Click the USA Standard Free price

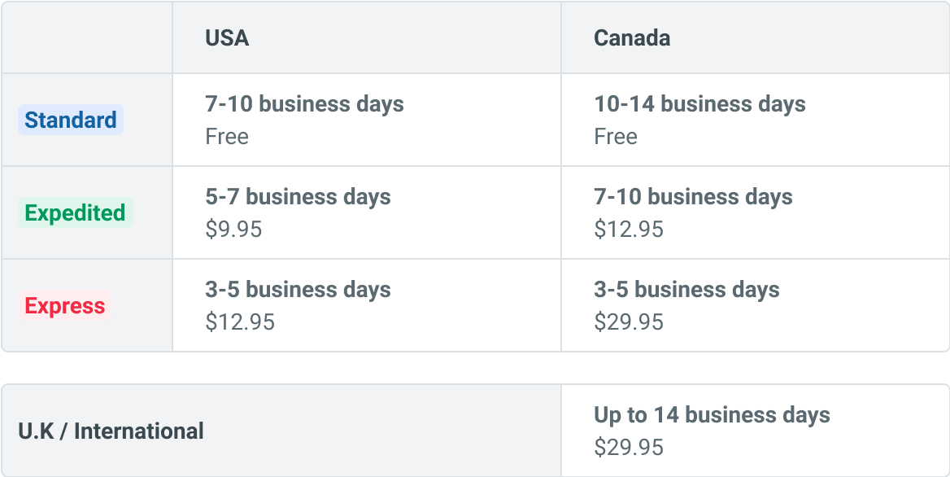point(227,137)
